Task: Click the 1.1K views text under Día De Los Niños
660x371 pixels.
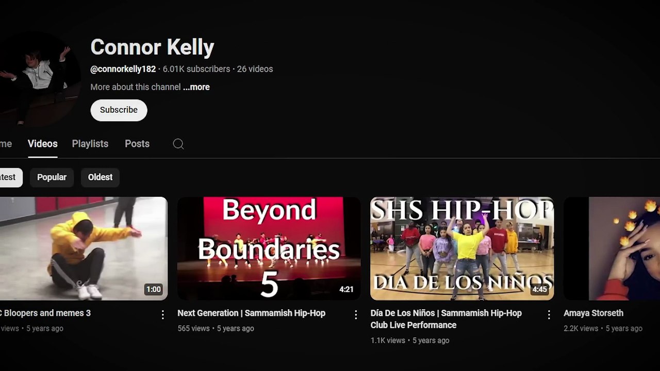Action: tap(388, 340)
